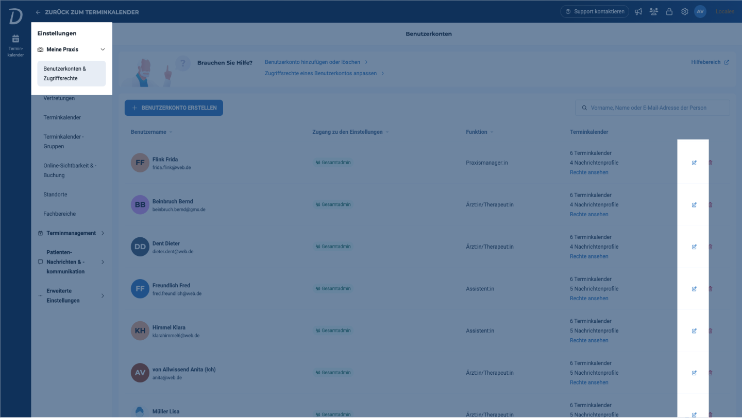Image resolution: width=742 pixels, height=418 pixels.
Task: Delete Beinbruch Bernd's account with trash icon
Action: (x=711, y=205)
